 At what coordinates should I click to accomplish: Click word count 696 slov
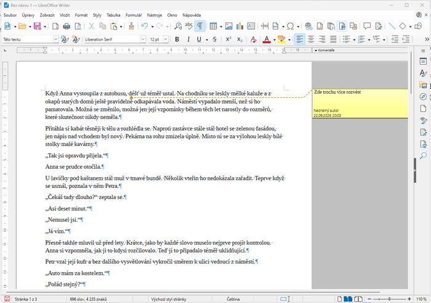(x=88, y=299)
